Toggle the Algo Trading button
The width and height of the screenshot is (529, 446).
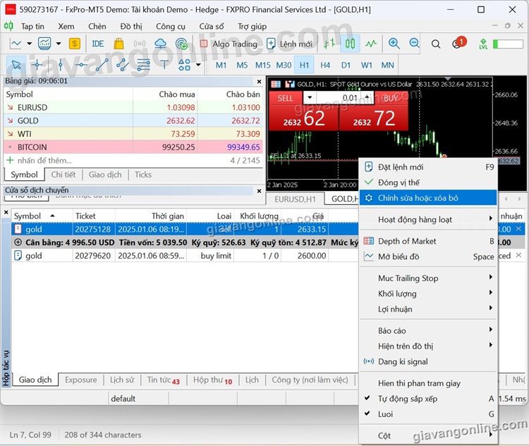click(229, 44)
